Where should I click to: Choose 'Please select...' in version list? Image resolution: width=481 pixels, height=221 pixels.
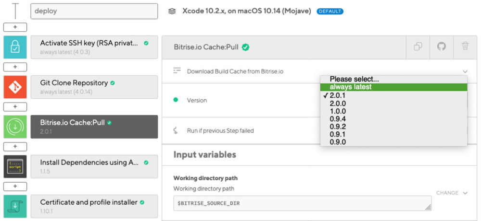click(x=393, y=79)
